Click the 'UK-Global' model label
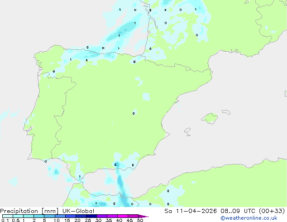Viewport: 287px width, 222px height. (x=78, y=211)
